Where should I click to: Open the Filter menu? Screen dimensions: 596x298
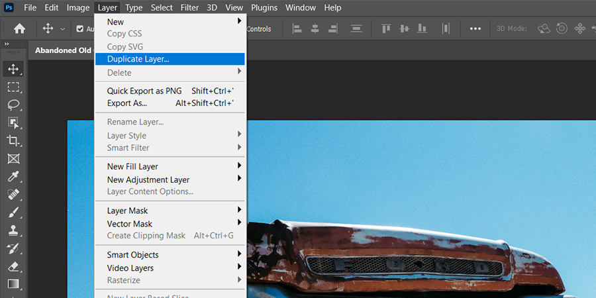coord(189,7)
